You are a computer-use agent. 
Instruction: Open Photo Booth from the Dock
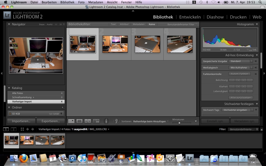92,158
